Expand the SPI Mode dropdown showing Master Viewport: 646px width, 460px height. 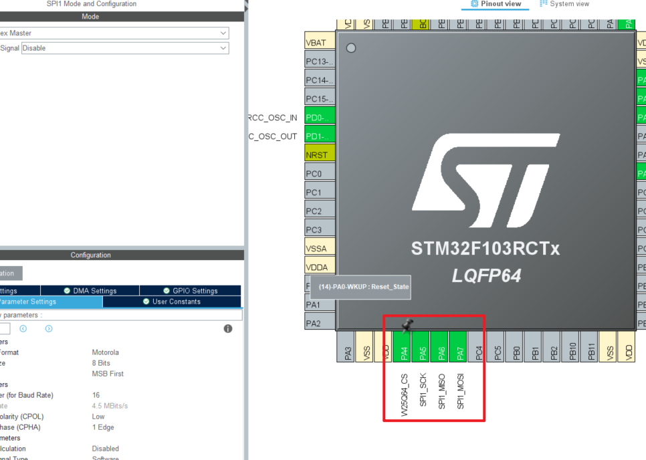114,33
